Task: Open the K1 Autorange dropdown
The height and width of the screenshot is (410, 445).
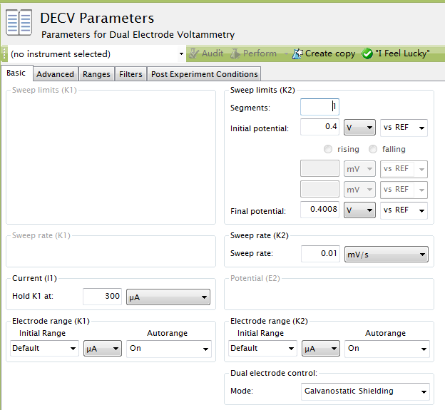Action: 169,348
